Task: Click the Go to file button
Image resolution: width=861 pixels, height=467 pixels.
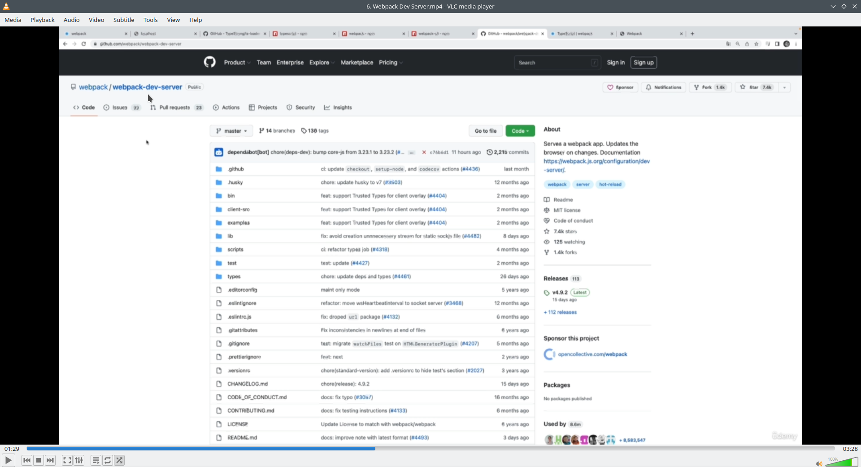Action: click(486, 131)
